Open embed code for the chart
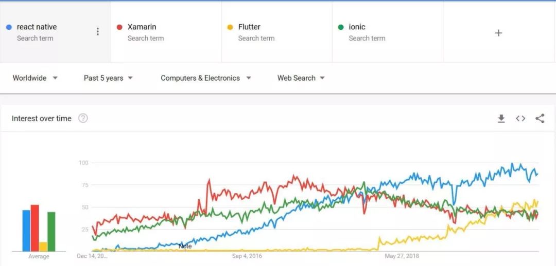556x266 pixels. click(x=520, y=119)
